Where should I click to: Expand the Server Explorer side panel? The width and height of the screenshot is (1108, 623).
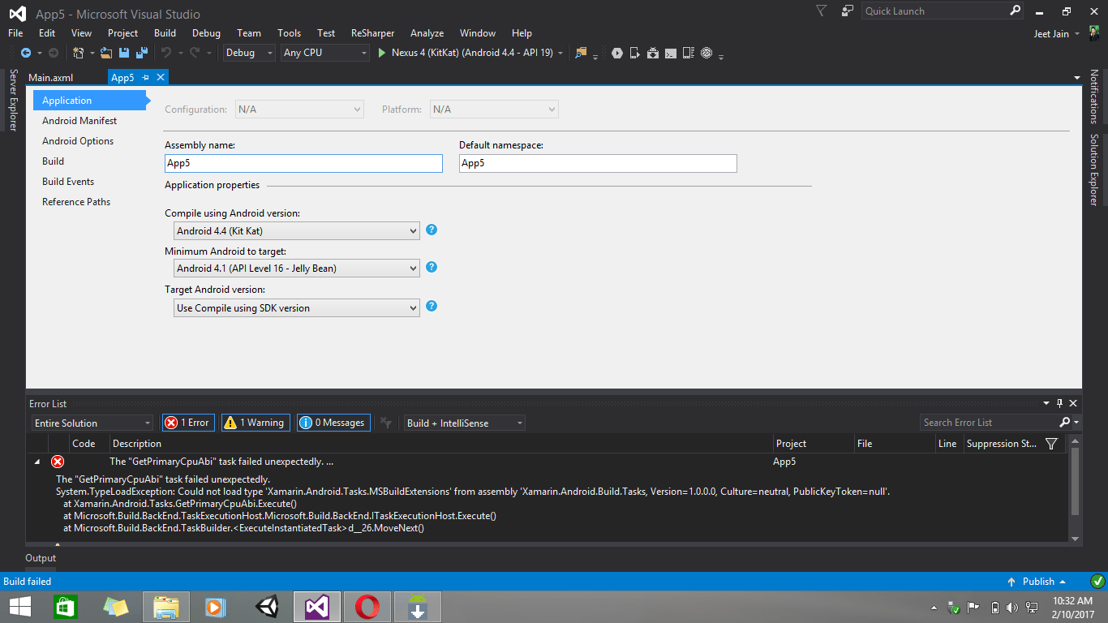[13, 100]
